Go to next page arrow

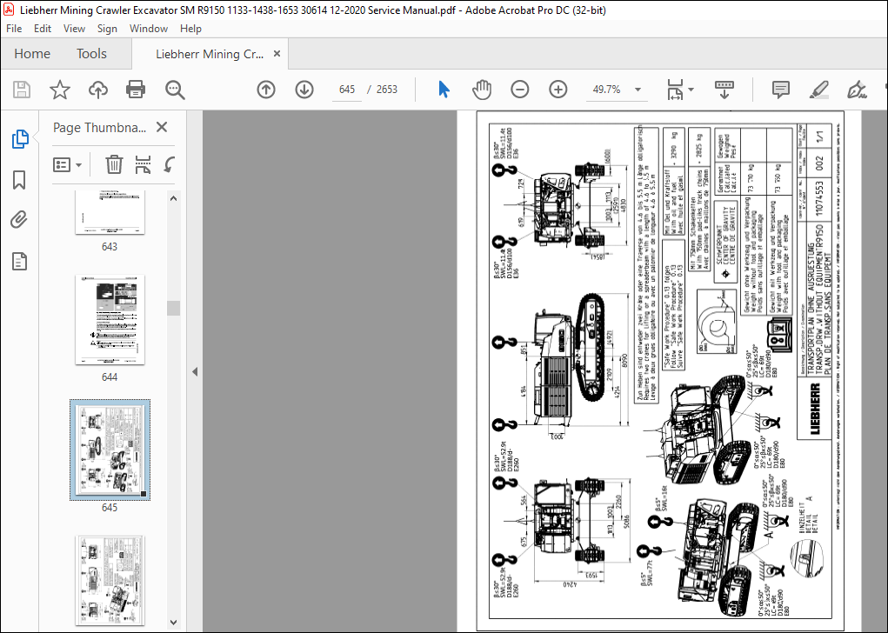click(304, 90)
